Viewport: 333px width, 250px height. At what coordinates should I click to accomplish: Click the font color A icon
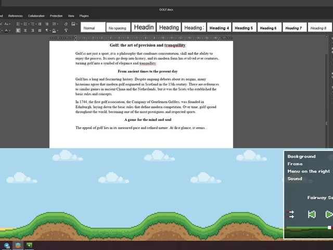pos(6,31)
